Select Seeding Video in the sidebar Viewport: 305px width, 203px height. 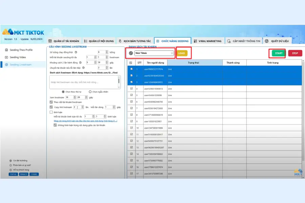pos(18,57)
